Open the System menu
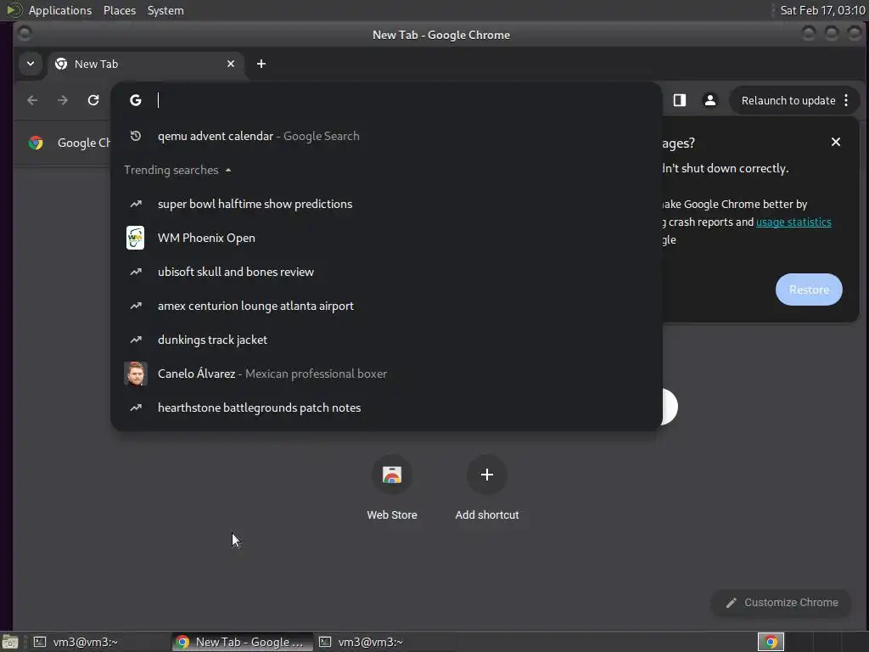This screenshot has height=652, width=869. (165, 10)
